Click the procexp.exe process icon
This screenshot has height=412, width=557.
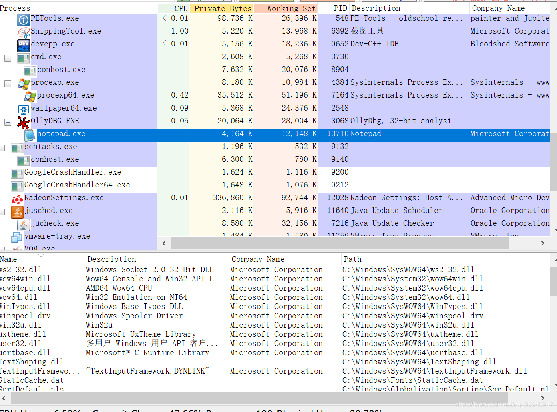(24, 83)
